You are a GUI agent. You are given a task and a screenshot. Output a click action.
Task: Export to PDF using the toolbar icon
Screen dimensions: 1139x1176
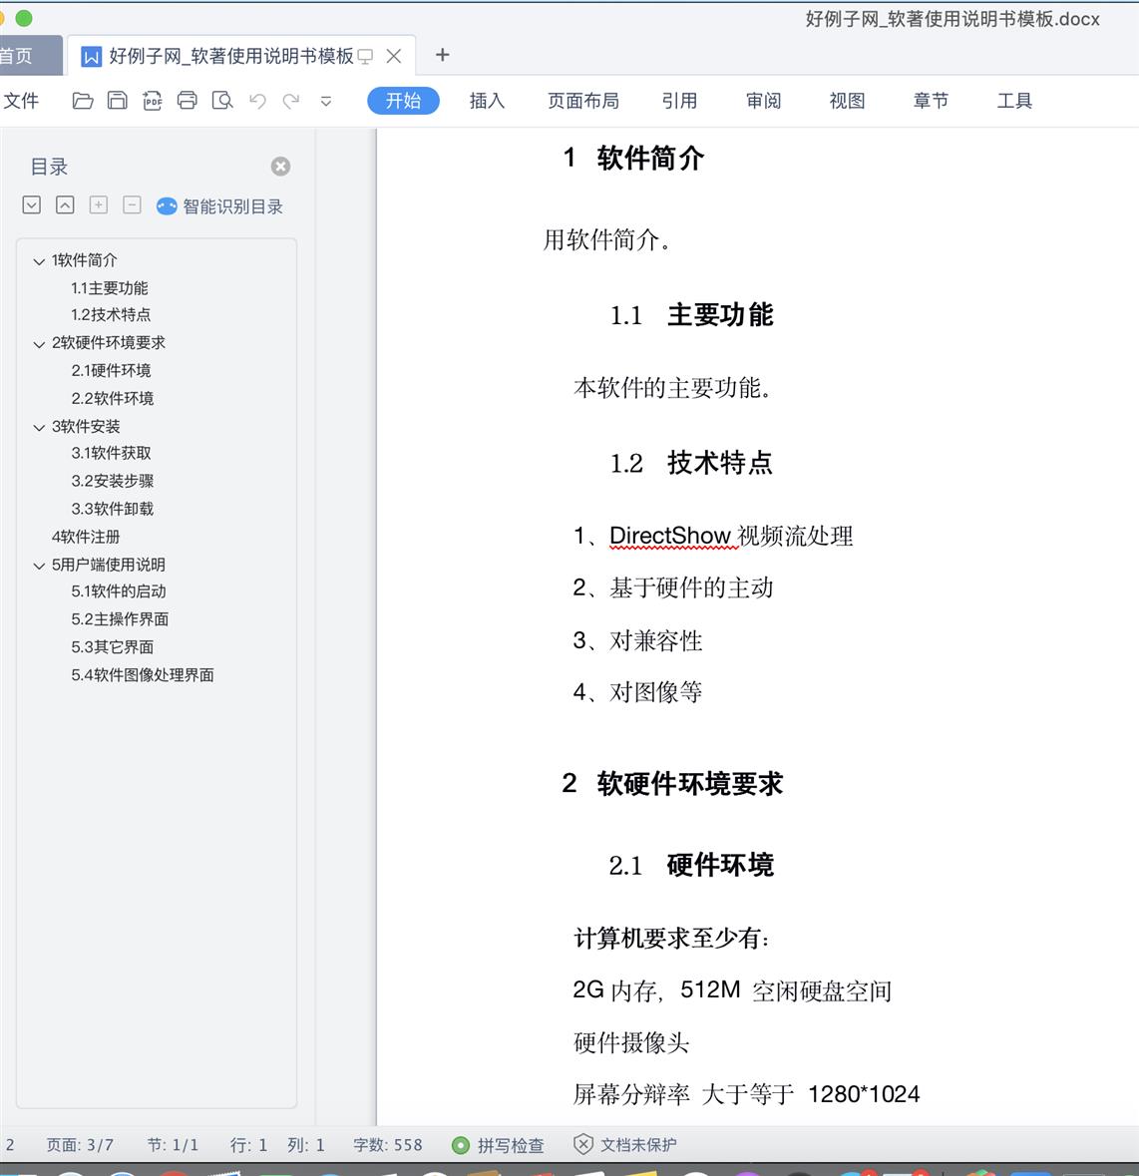point(153,101)
